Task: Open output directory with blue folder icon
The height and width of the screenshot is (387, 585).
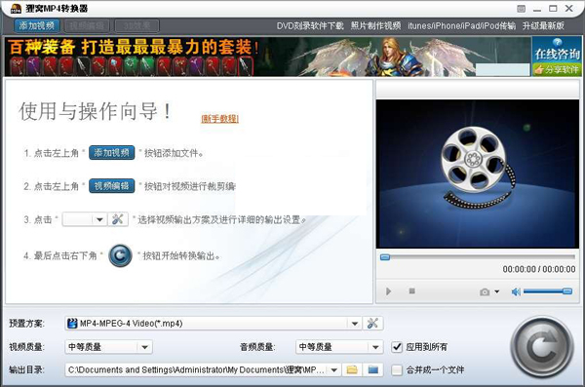Action: click(x=372, y=369)
